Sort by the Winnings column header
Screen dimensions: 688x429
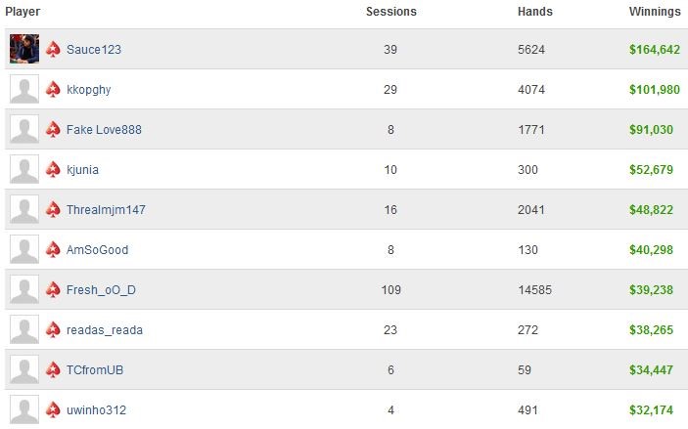point(655,12)
